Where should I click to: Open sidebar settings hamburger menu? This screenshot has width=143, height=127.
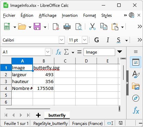click(136, 52)
